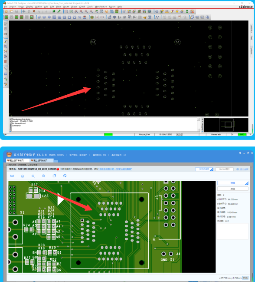255x282 pixels.
Task: Click the home view icon in Gerber viewer
Action: point(23,176)
